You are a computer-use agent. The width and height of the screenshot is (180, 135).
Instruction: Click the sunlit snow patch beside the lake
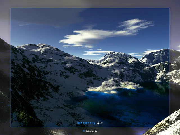coord(112,84)
